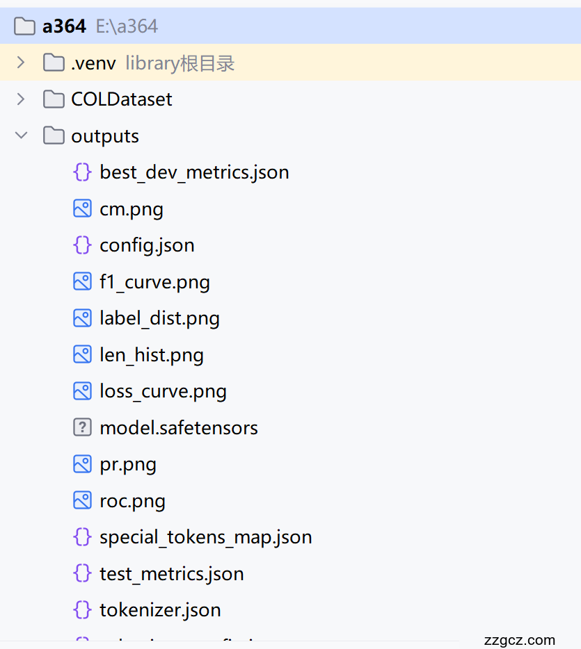
Task: Click the JSON icon beside tokenizer.json
Action: [82, 609]
